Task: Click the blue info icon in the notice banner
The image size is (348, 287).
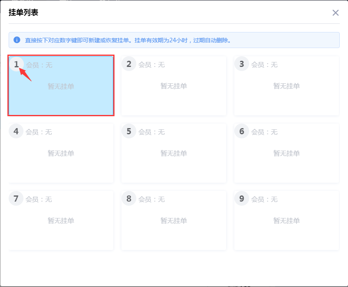Action: [x=16, y=40]
